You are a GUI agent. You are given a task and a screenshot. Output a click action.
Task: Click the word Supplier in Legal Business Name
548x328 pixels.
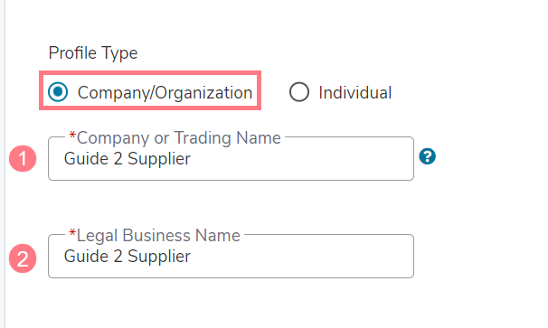[x=159, y=258]
